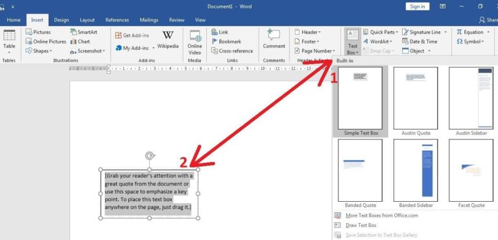This screenshot has height=240, width=498.
Task: Click the Text Box button
Action: 353,42
